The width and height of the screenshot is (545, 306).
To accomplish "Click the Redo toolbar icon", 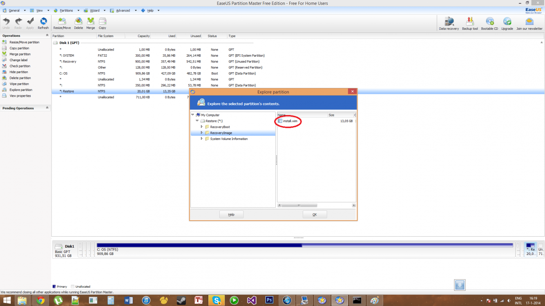I will tap(18, 23).
